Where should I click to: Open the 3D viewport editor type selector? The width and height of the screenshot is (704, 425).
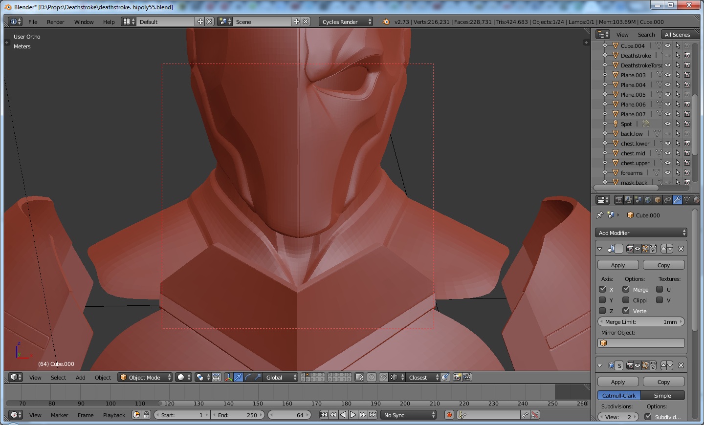click(16, 377)
